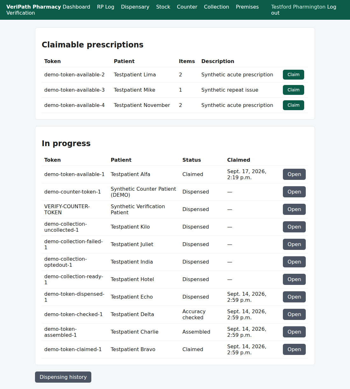Screen dimensions: 350x389
Task: Click the demo-token-dispensed-1 token
Action: point(74,297)
